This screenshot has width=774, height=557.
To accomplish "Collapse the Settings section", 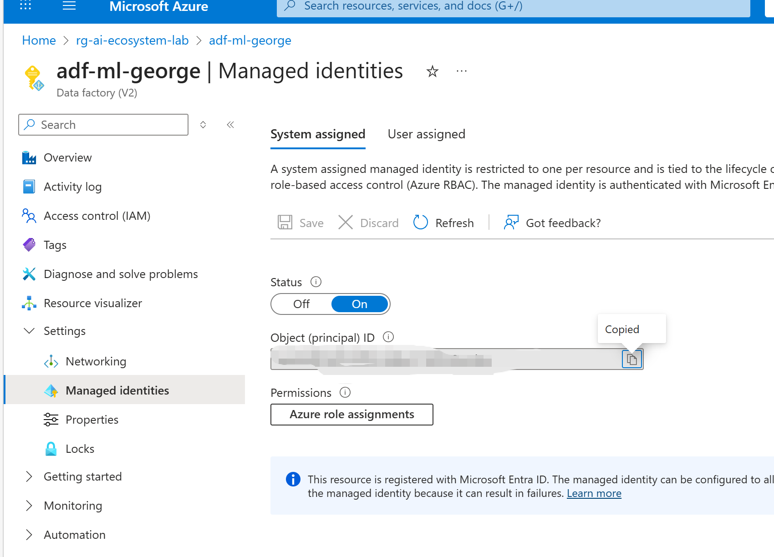I will coord(29,331).
